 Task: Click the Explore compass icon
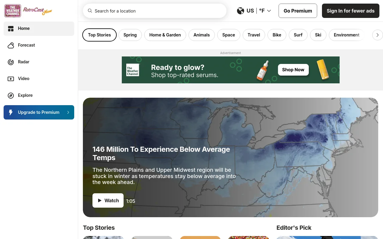(x=11, y=95)
